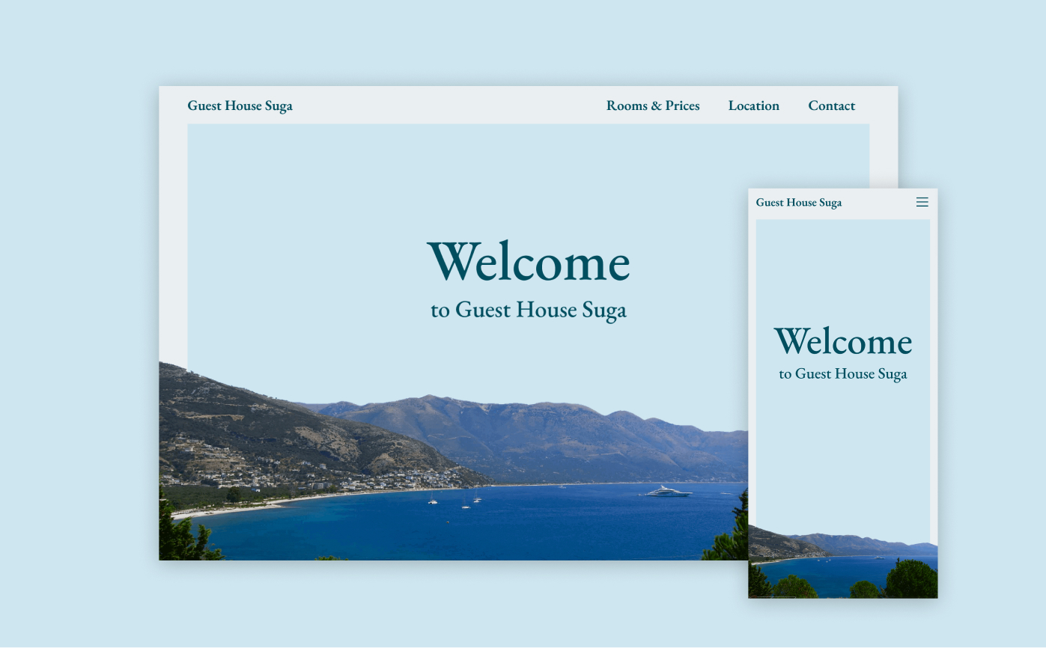Select the desktop 'to Guest House Suga' subtitle
1046x648 pixels.
pyautogui.click(x=528, y=310)
